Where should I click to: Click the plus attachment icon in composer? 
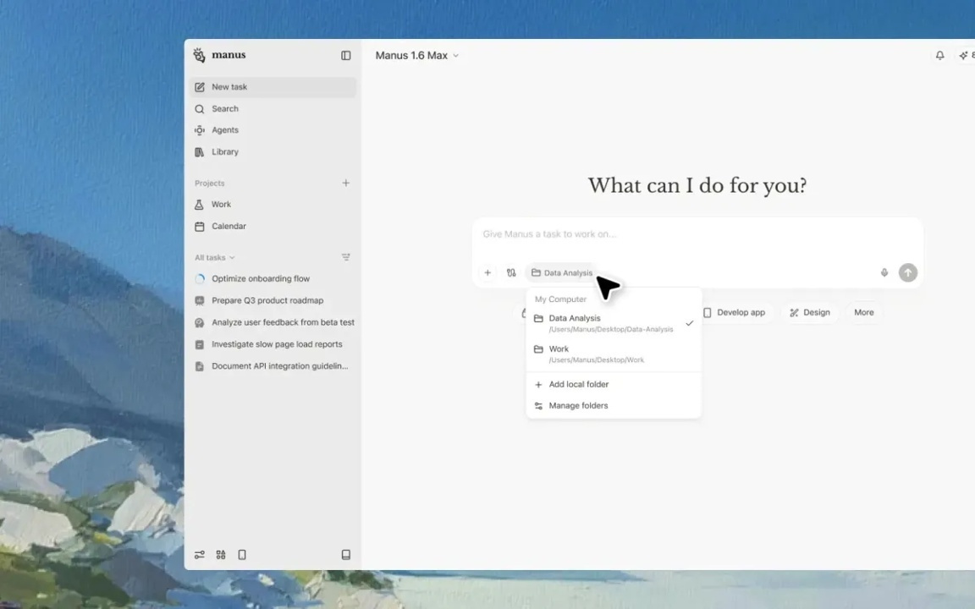click(487, 272)
